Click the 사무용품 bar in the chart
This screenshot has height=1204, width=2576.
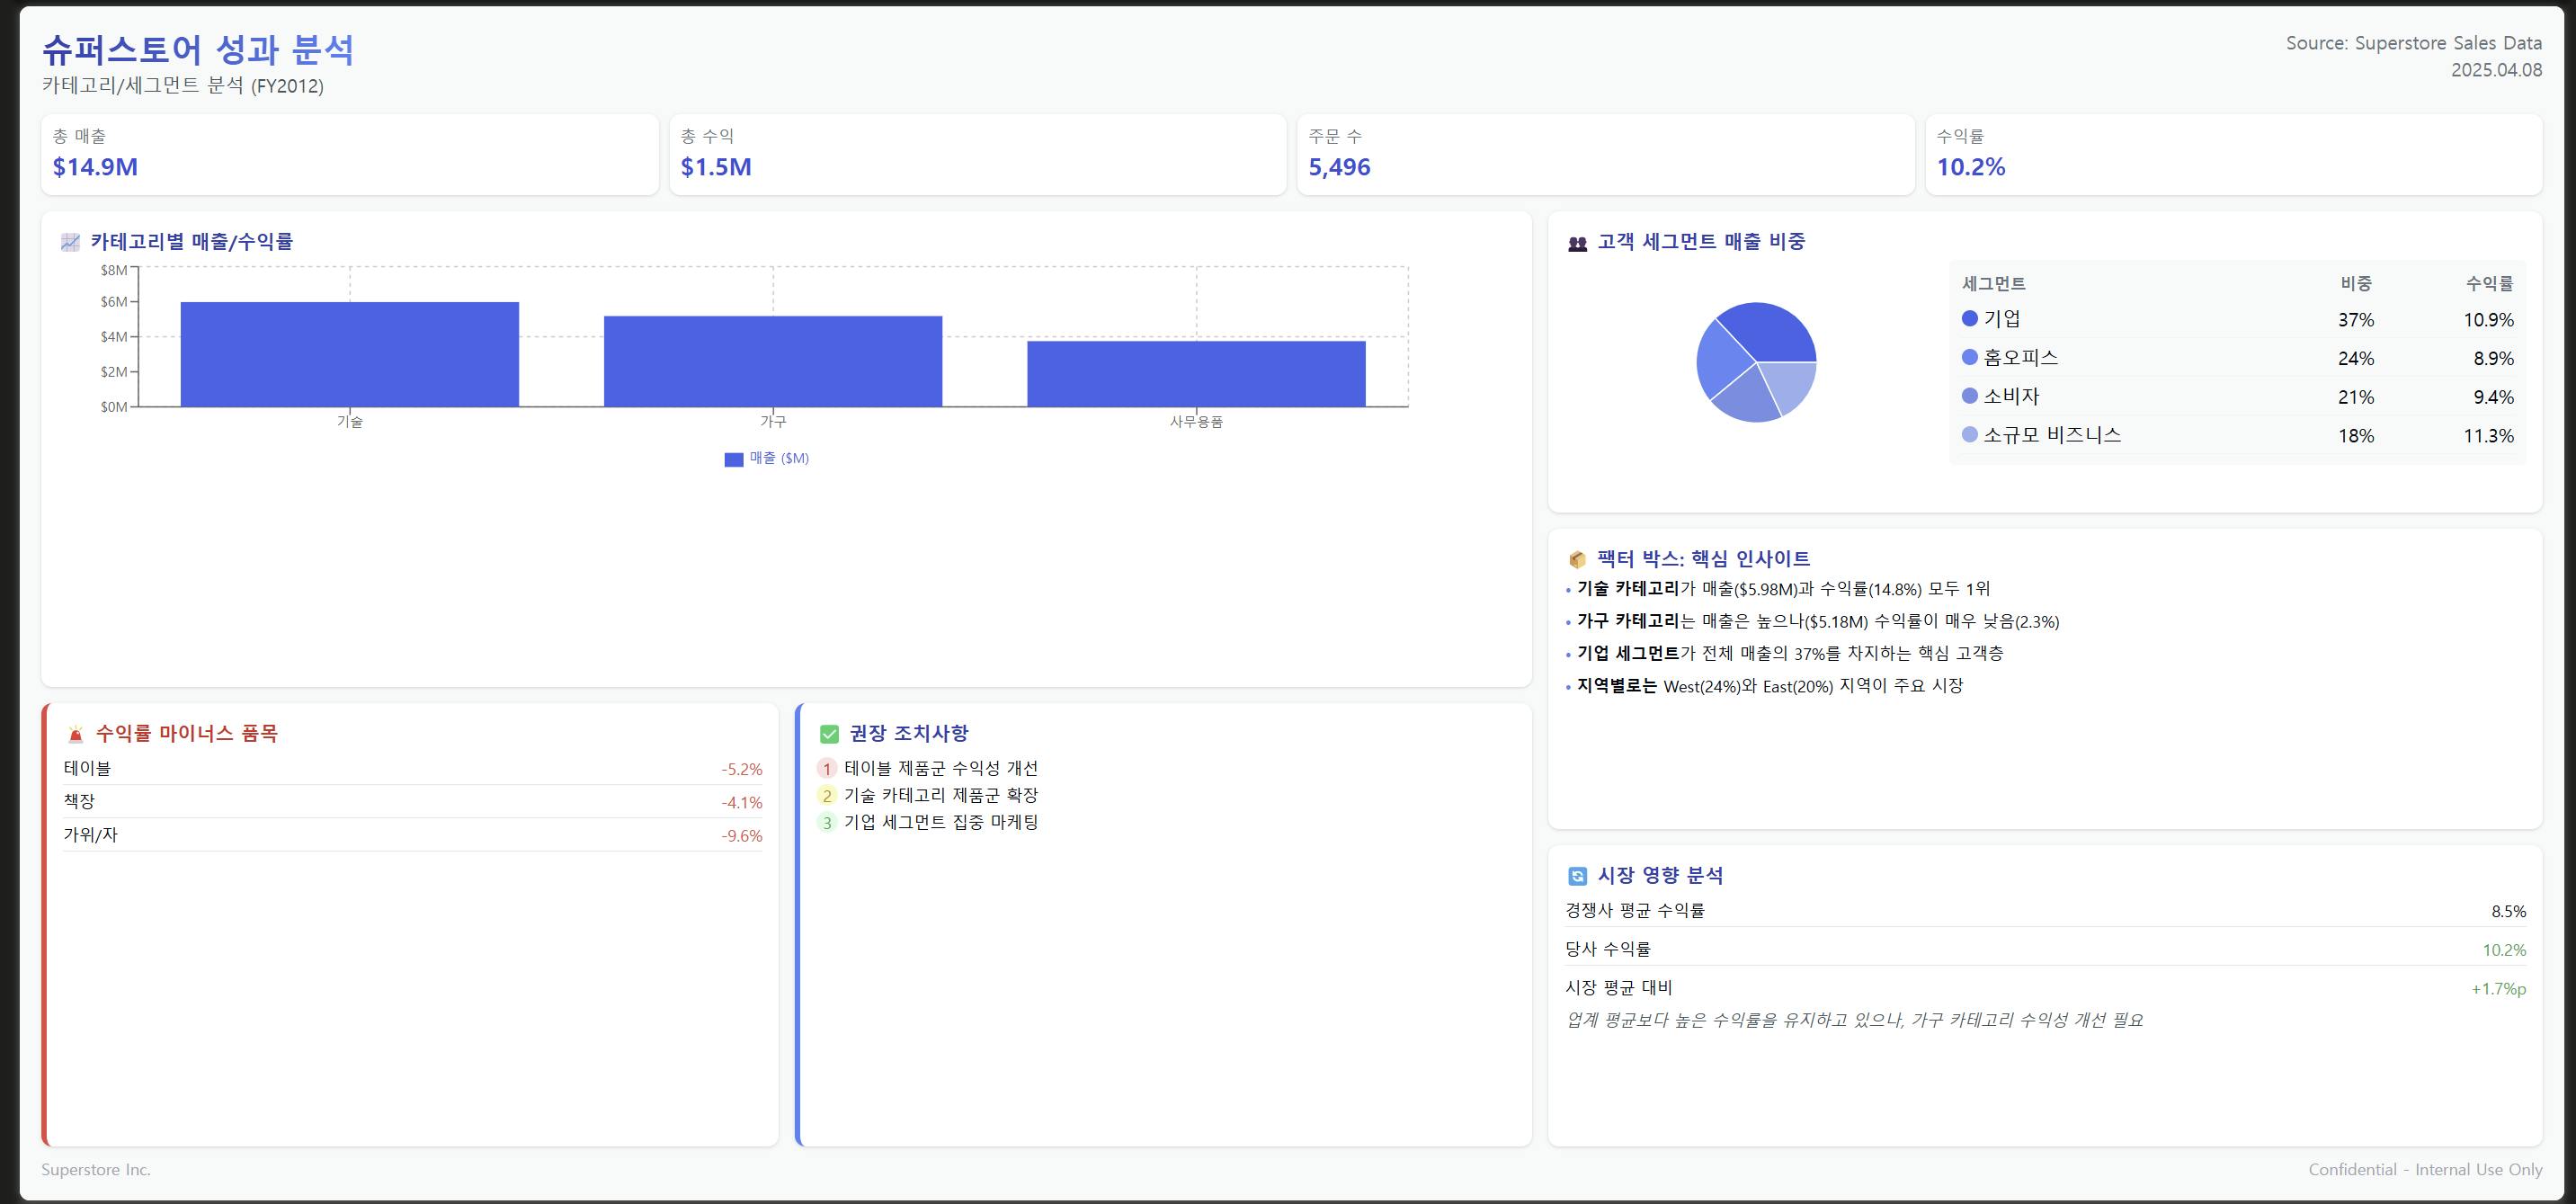tap(1196, 374)
